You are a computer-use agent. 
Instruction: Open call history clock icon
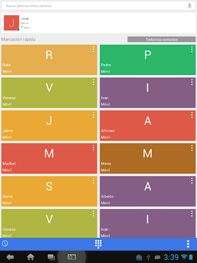5,243
